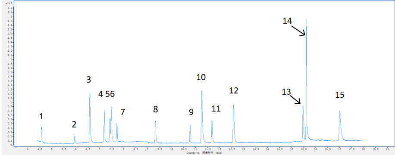Click peak label 15 near 17 min
The height and width of the screenshot is (155, 395).
click(x=339, y=95)
